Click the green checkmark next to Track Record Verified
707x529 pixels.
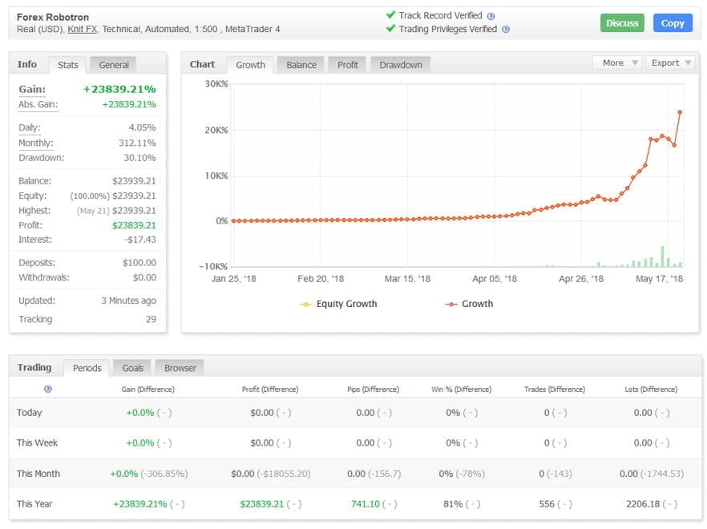point(392,14)
